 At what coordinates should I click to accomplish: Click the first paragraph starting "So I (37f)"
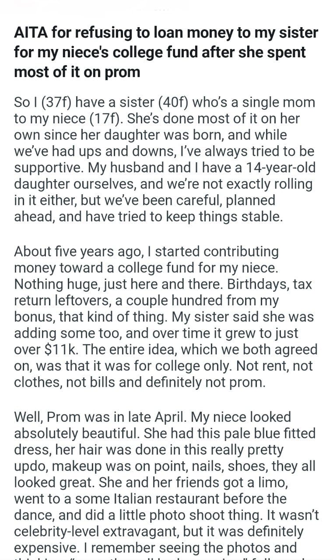point(164,160)
